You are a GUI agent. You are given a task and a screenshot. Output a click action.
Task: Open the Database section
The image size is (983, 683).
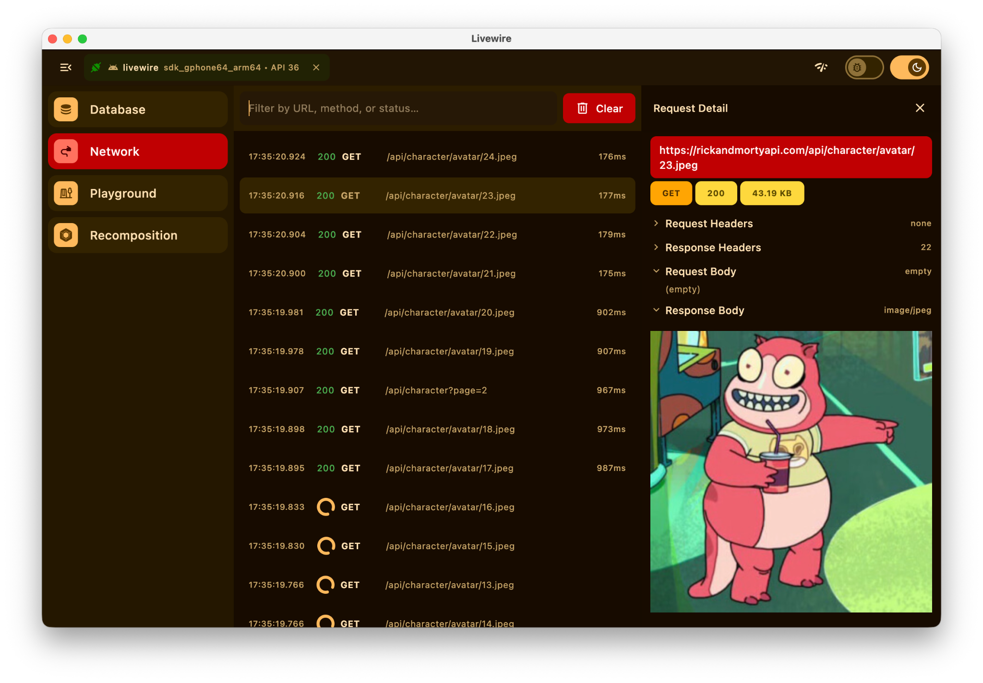coord(138,109)
